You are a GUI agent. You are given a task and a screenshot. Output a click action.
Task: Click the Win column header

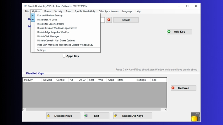pos(102,80)
